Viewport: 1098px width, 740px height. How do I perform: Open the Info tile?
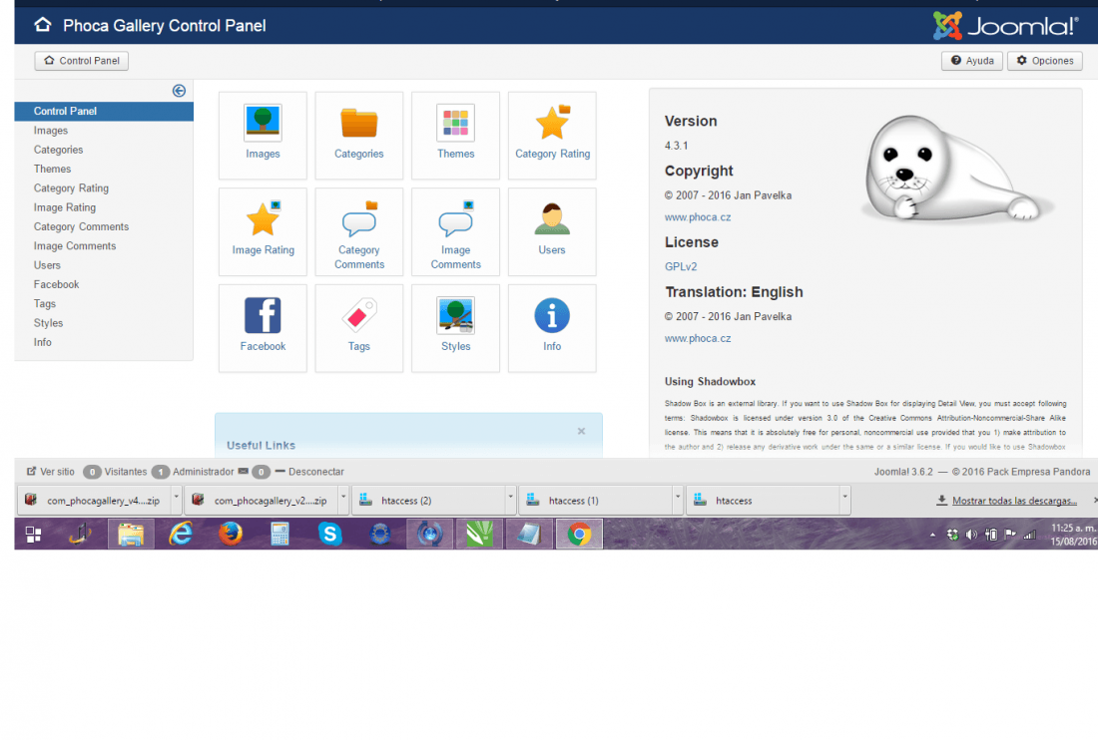click(553, 328)
